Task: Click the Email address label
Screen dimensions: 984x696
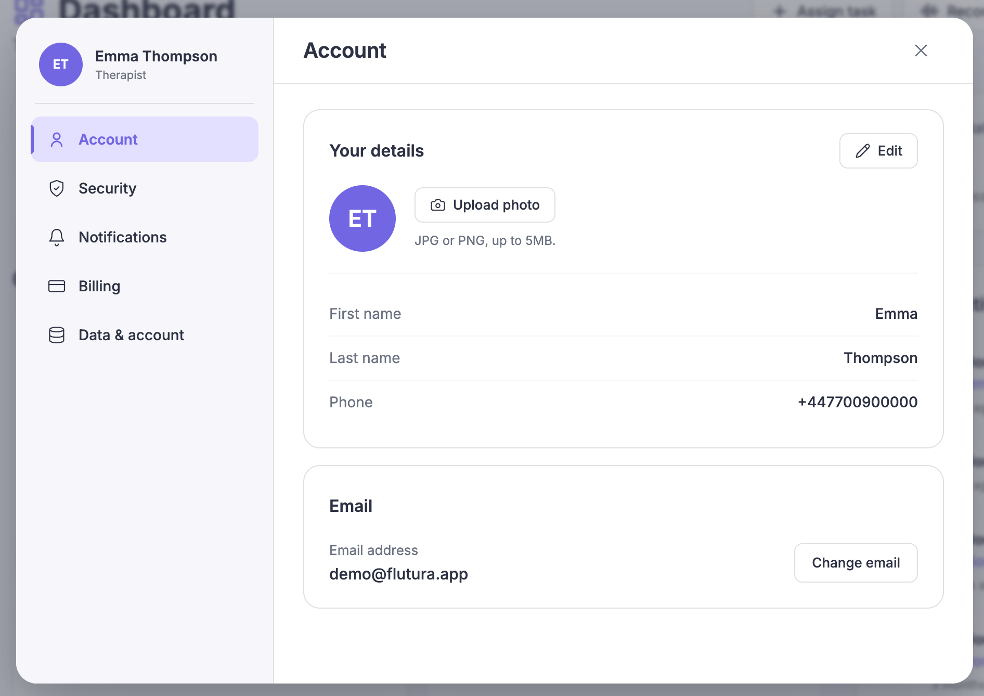Action: click(373, 550)
